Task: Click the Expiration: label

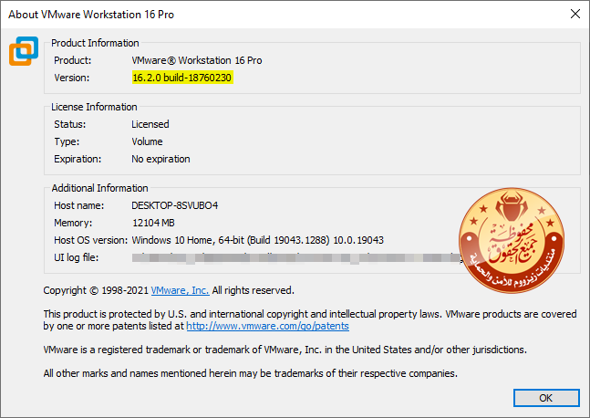Action: (78, 159)
